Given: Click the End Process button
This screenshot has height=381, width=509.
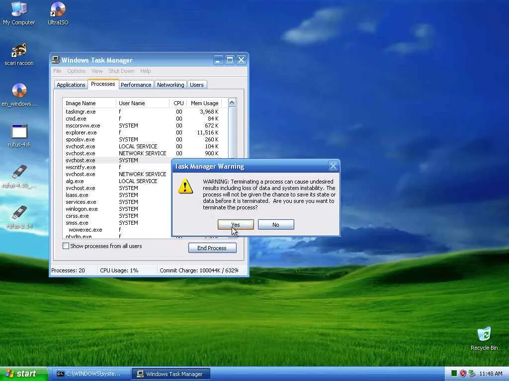Looking at the screenshot, I should coord(212,248).
